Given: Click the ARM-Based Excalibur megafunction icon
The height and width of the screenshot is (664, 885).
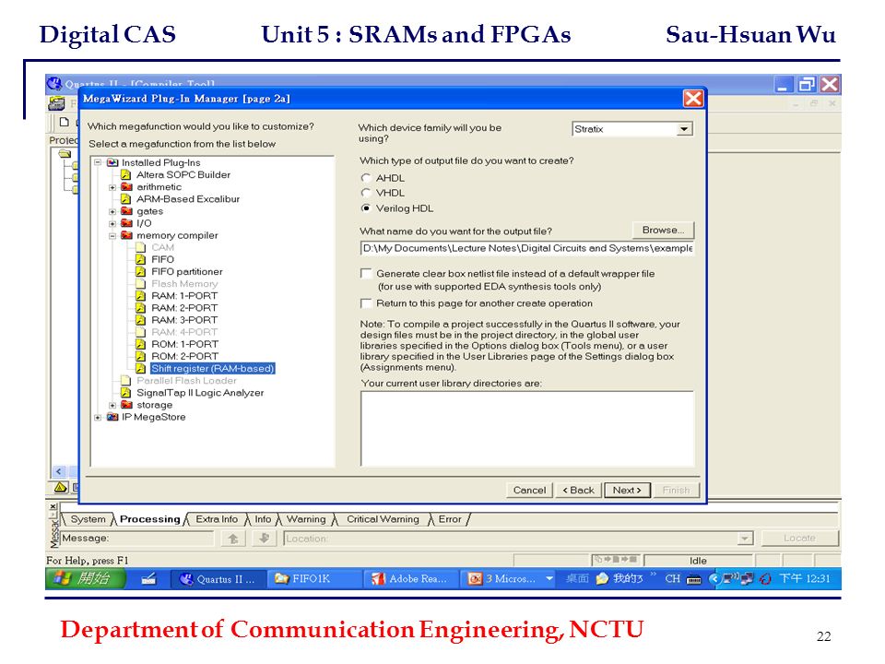Looking at the screenshot, I should click(126, 199).
